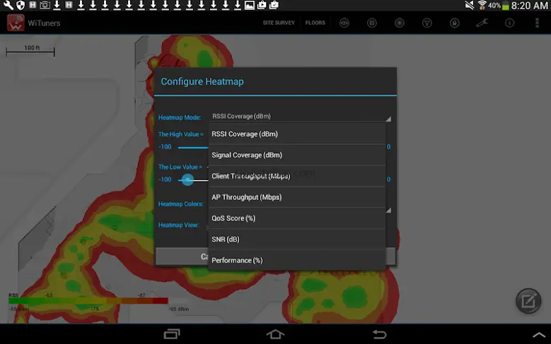Open the SITE SURVEY tab
The width and height of the screenshot is (551, 344).
click(x=279, y=23)
